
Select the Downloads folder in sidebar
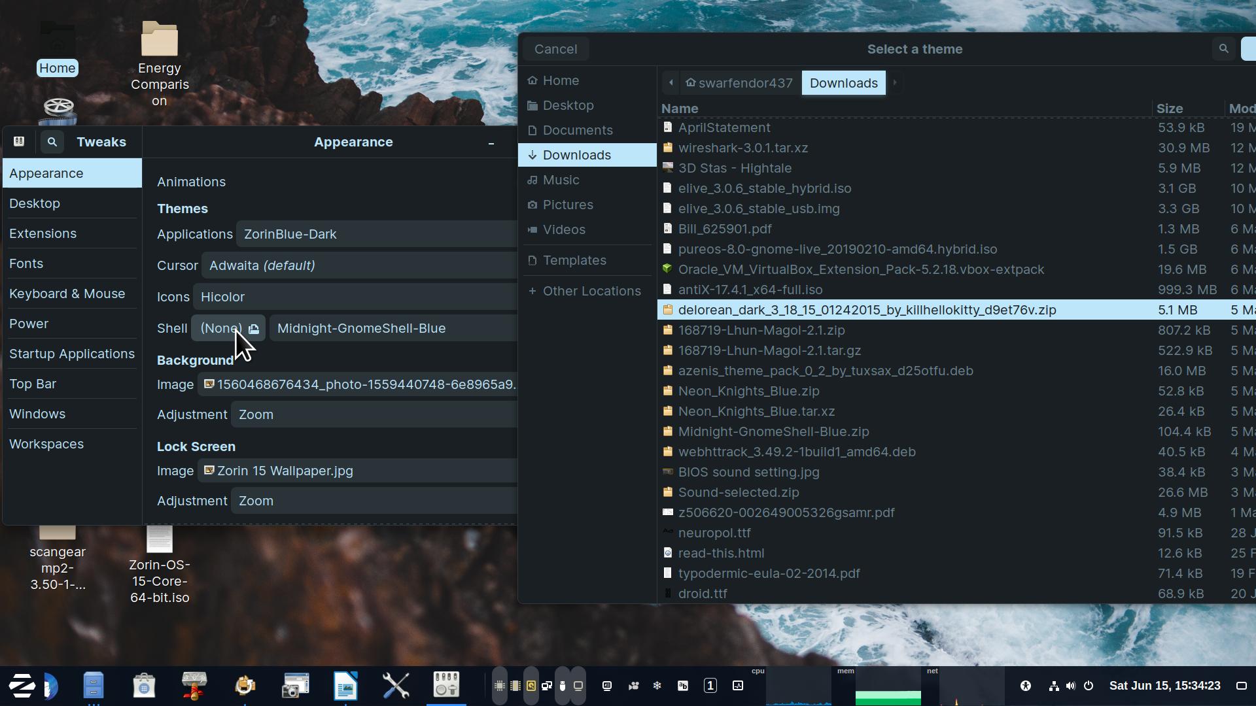coord(576,154)
